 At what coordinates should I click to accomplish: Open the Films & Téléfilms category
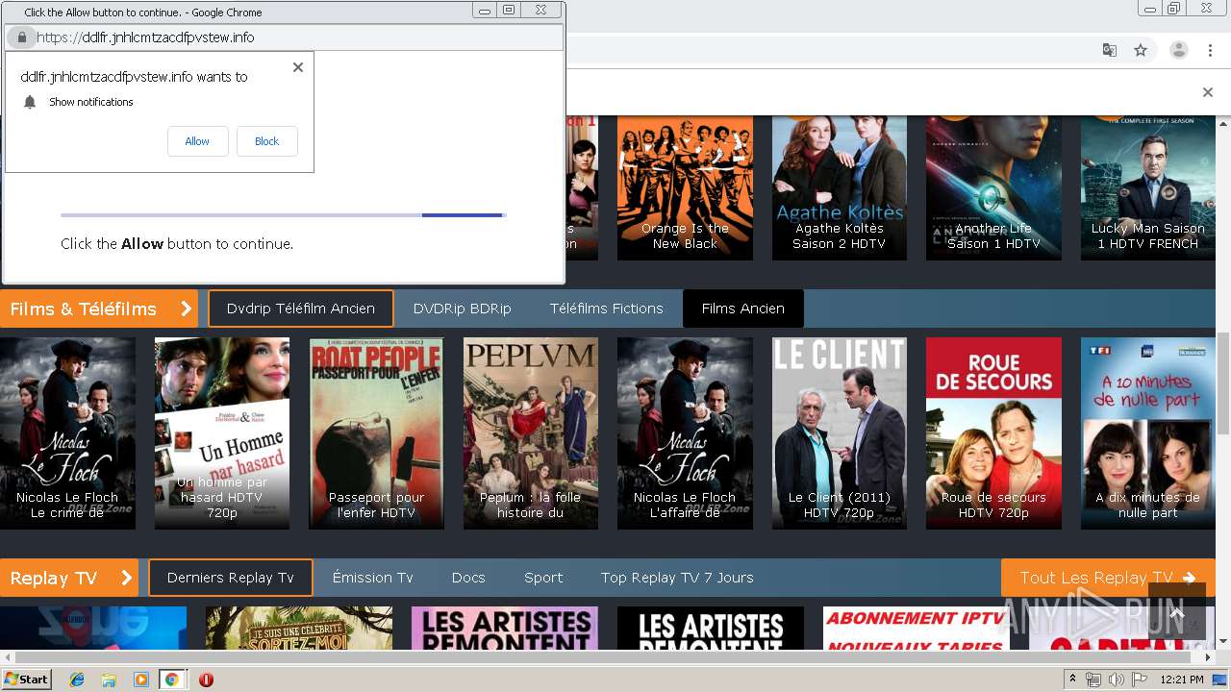point(83,309)
